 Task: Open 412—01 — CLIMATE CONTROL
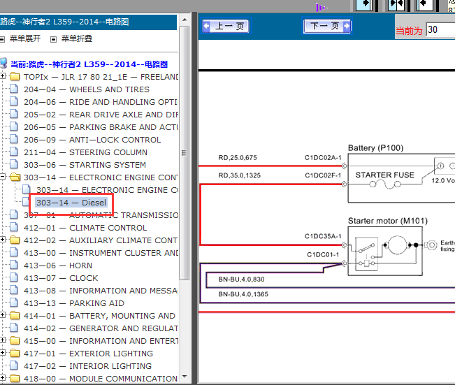coord(85,228)
